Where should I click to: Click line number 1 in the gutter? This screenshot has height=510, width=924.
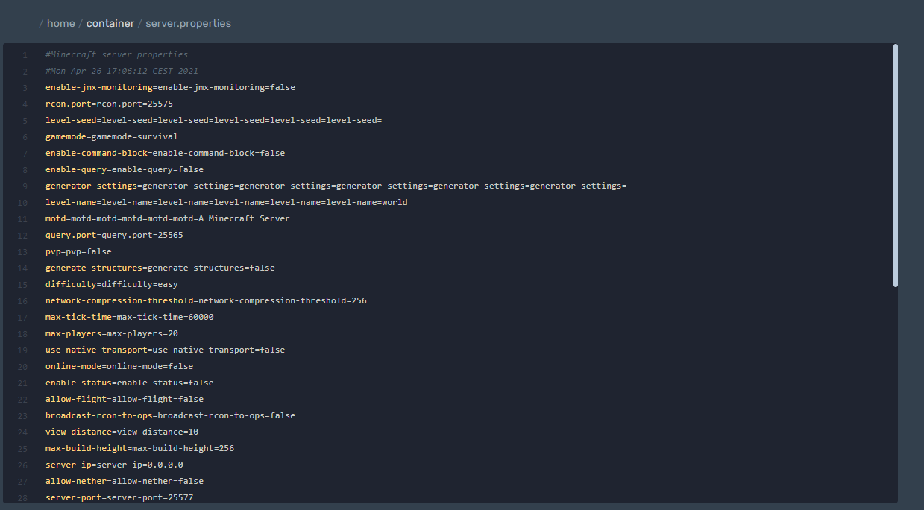coord(25,55)
